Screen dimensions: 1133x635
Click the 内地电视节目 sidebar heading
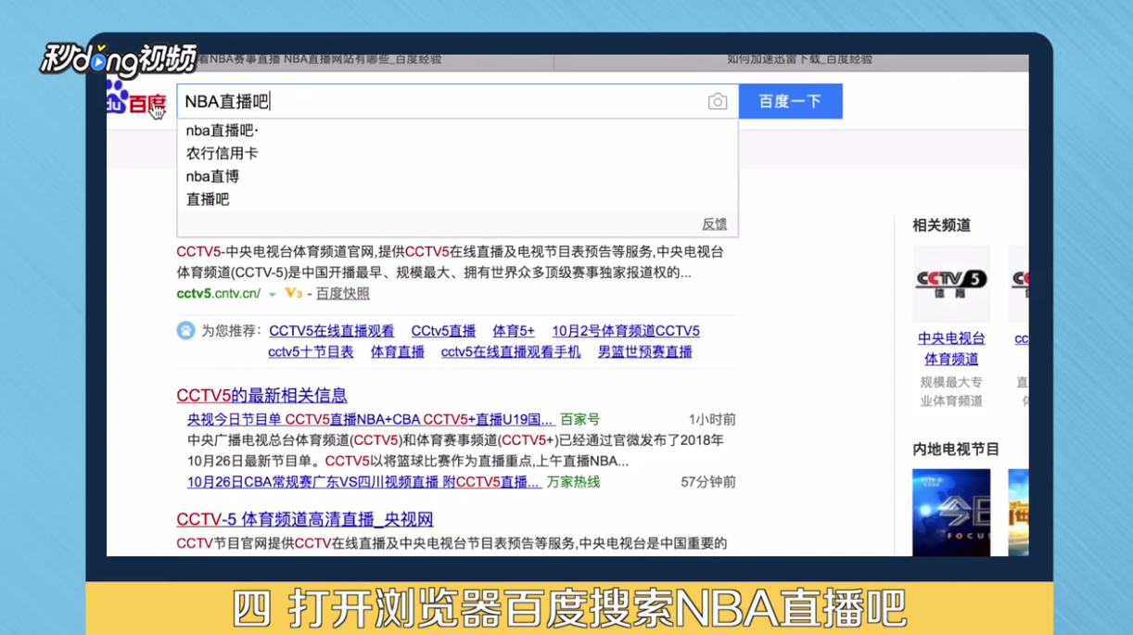click(956, 450)
